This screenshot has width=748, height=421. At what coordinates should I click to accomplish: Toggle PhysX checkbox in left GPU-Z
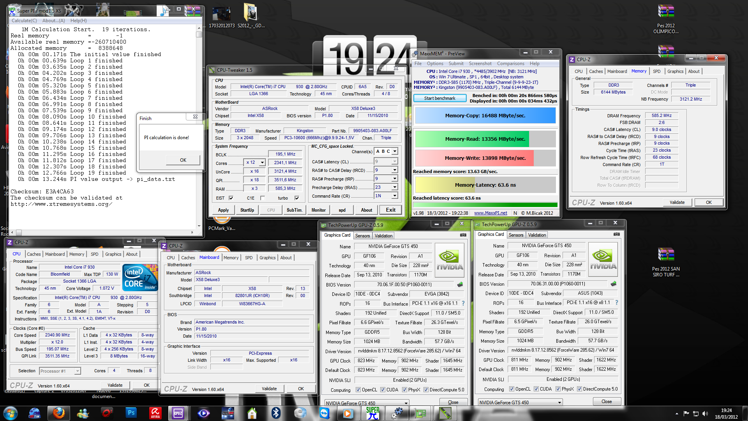[405, 390]
